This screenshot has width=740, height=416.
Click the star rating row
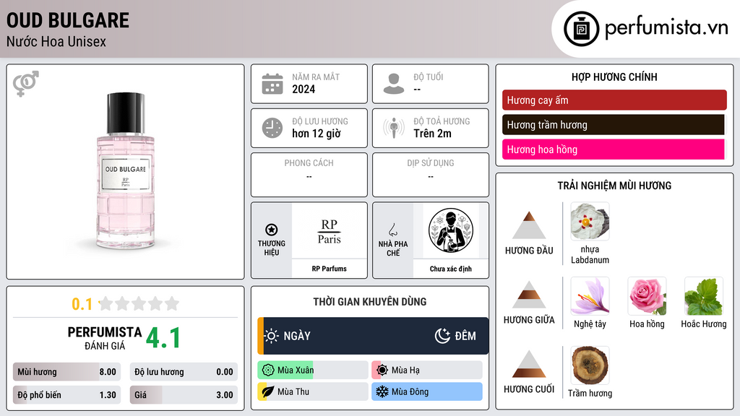[139, 303]
